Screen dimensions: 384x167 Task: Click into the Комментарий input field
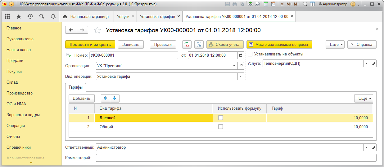236,158
